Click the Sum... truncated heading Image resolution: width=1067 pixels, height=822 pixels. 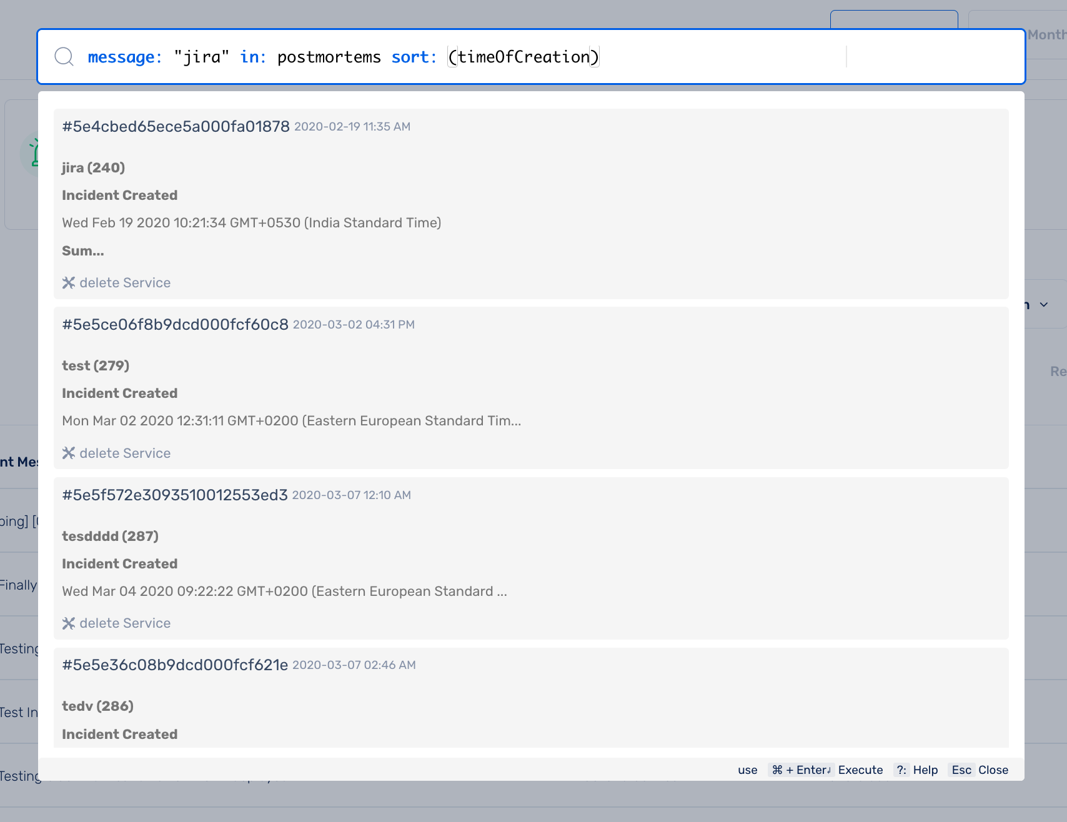click(x=83, y=251)
